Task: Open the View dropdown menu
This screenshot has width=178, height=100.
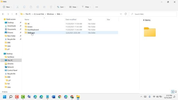Action: tap(73, 7)
